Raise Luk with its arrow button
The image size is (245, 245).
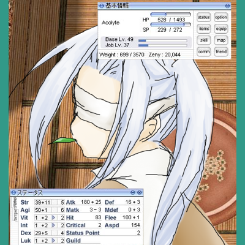click(x=53, y=241)
